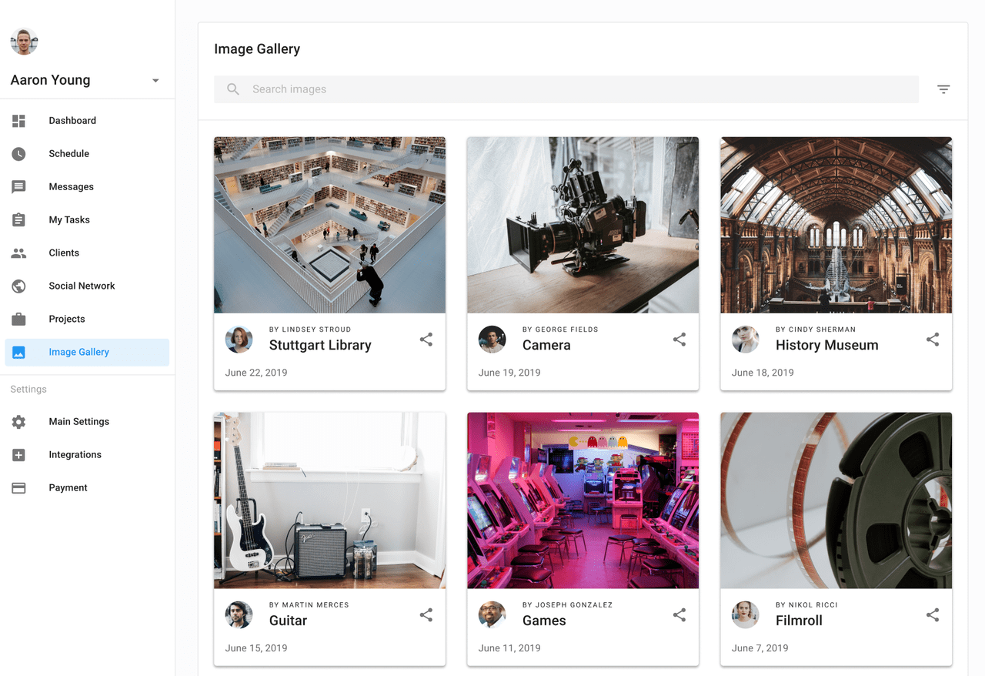Click the Search images field
Screen dimensions: 985x676
[566, 89]
